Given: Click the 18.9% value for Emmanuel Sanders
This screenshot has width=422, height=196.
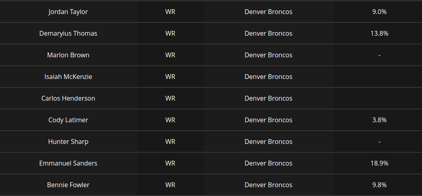Looking at the screenshot, I should [379, 163].
